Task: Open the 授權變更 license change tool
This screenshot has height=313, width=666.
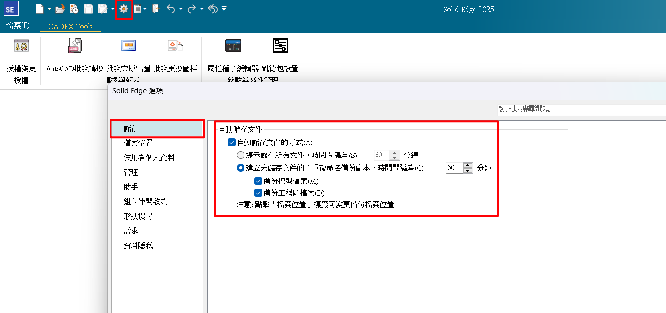Action: pos(21,46)
